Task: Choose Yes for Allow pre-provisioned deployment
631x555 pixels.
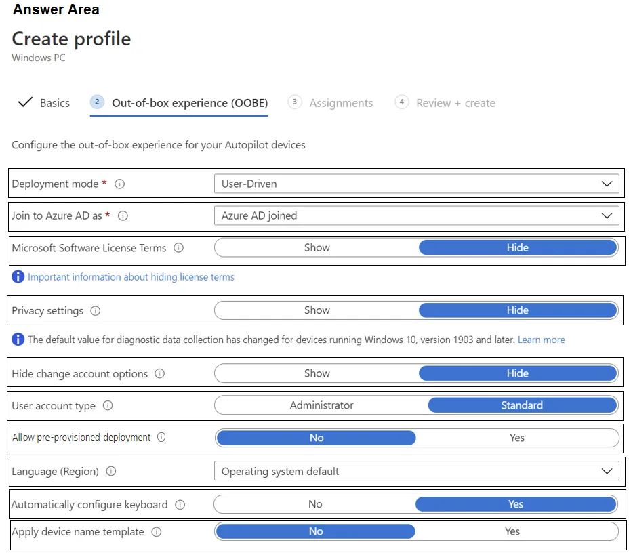Action: pyautogui.click(x=517, y=438)
